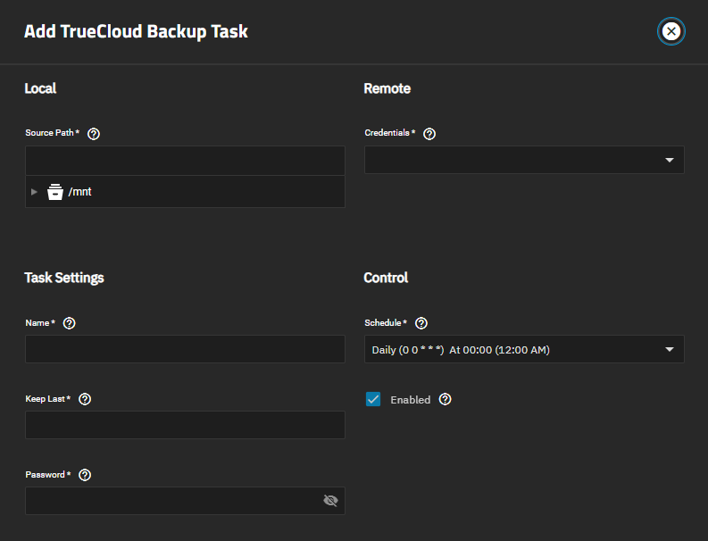Open the Credentials dropdown
708x541 pixels.
tap(524, 161)
